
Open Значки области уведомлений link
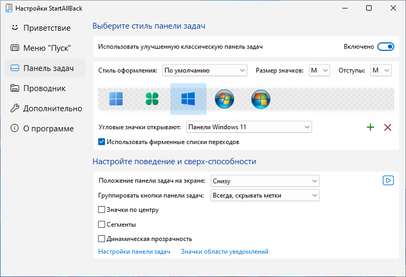pyautogui.click(x=225, y=252)
